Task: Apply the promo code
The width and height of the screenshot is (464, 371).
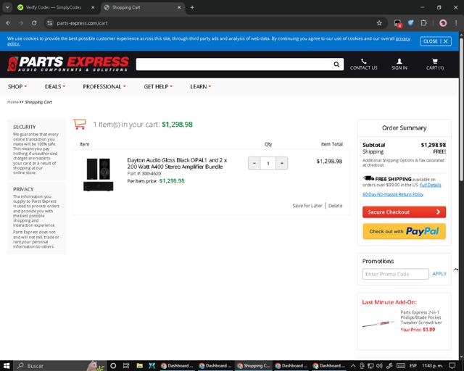Action: click(x=439, y=274)
